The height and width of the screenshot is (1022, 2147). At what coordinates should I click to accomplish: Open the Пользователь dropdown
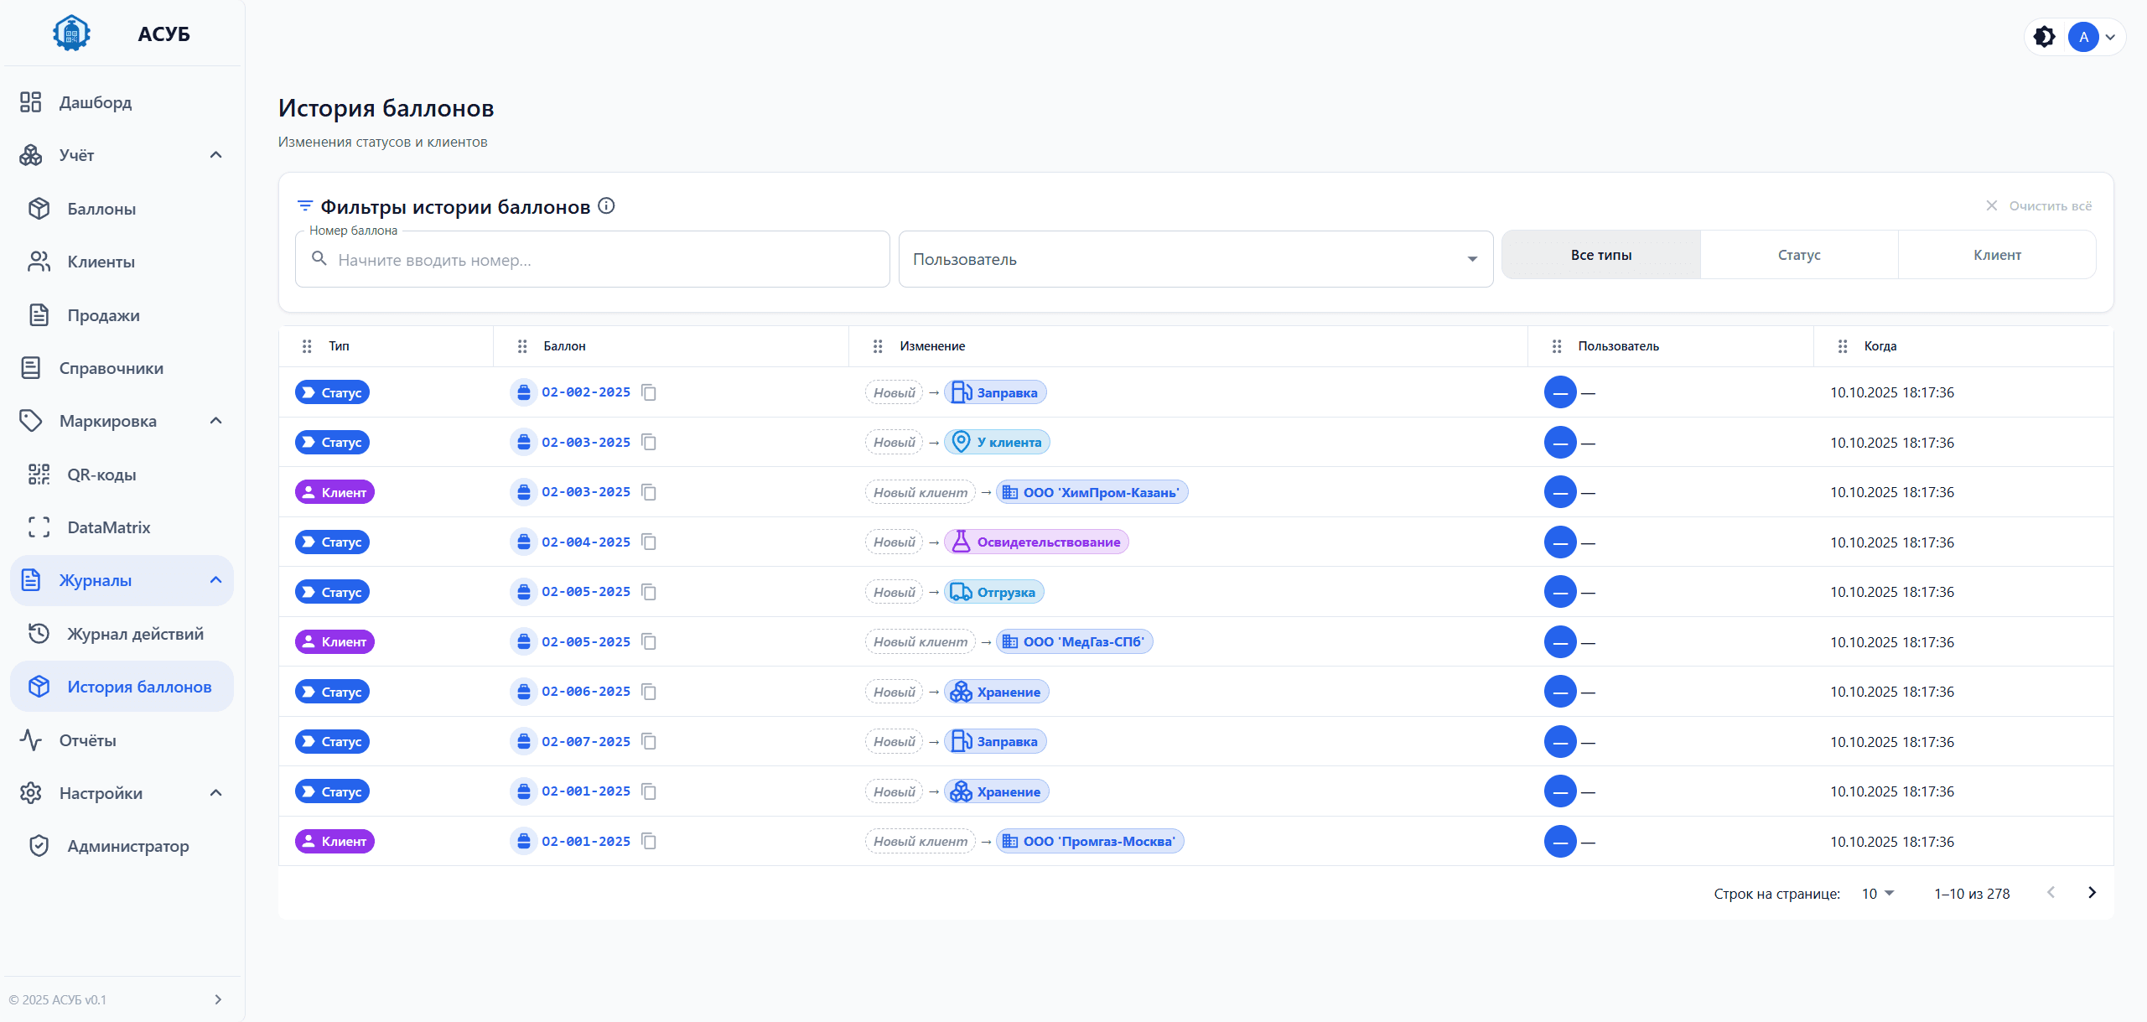[1195, 259]
